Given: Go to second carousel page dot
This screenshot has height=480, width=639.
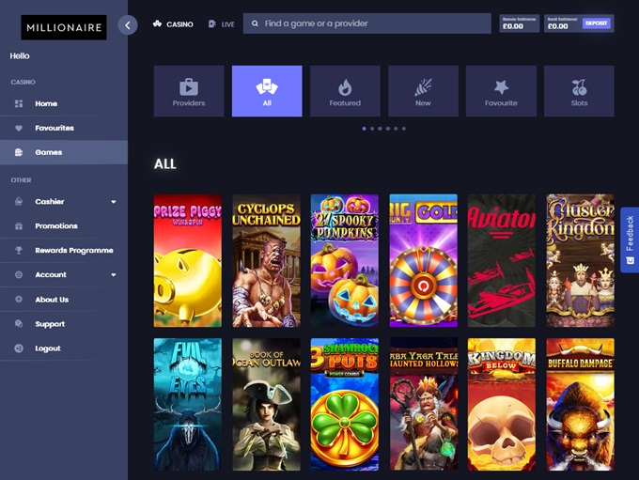Looking at the screenshot, I should [372, 128].
